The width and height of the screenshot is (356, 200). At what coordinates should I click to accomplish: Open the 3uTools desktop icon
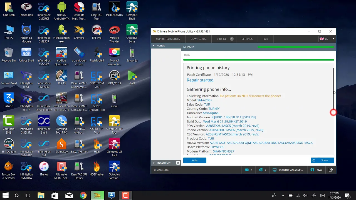(9, 101)
